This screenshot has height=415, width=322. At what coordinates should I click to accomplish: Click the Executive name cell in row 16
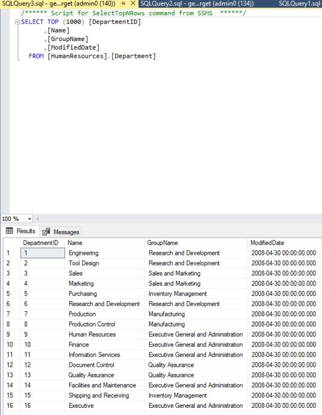[105, 406]
